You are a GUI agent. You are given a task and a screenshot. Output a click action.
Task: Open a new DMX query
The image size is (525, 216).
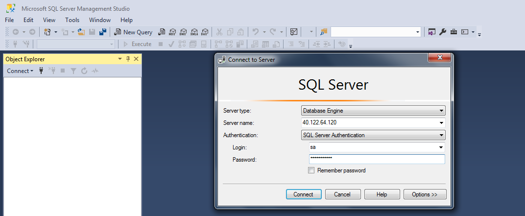(183, 32)
